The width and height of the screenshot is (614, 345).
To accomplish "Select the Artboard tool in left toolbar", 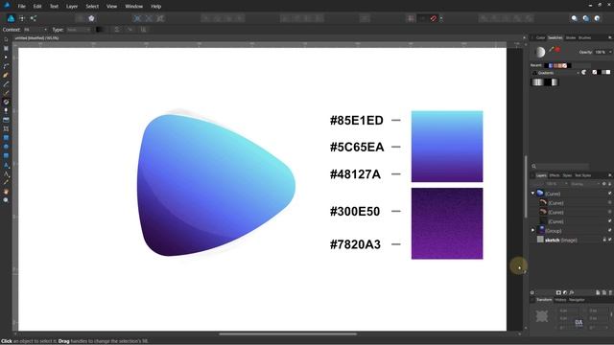I will [x=6, y=48].
